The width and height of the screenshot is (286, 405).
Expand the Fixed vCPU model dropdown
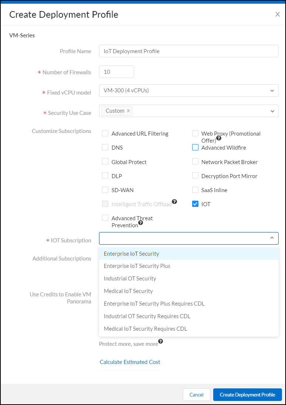(x=272, y=91)
